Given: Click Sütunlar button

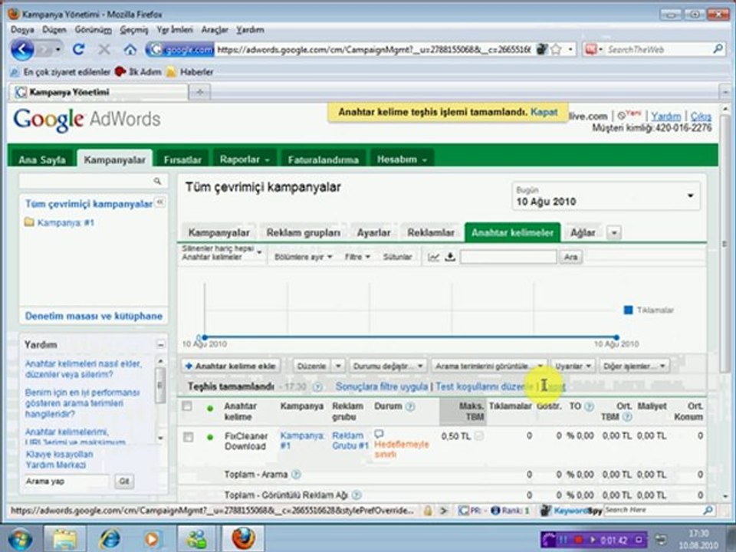Looking at the screenshot, I should (397, 257).
